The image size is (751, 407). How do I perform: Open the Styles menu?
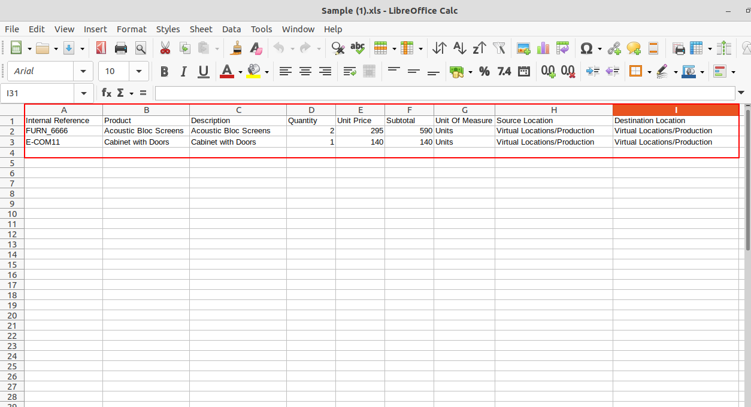[168, 29]
